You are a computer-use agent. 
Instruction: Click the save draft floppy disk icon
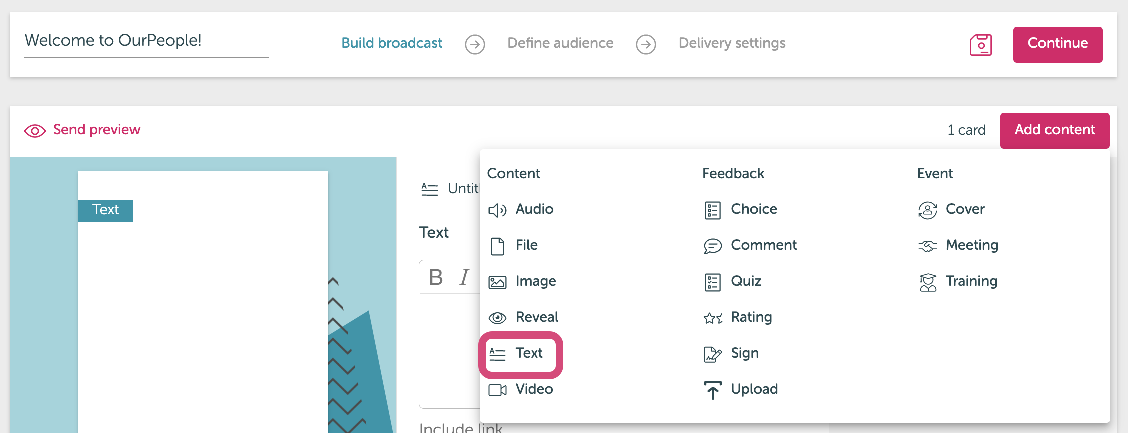coord(980,45)
